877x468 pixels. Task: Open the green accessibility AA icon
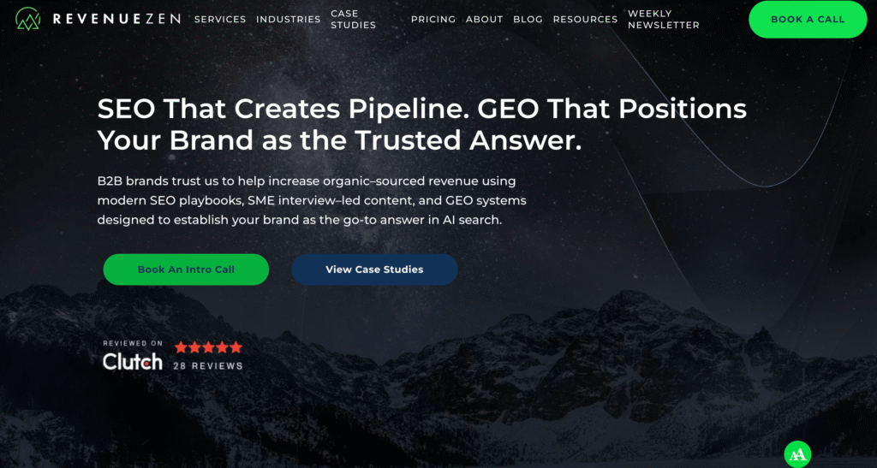pos(797,454)
